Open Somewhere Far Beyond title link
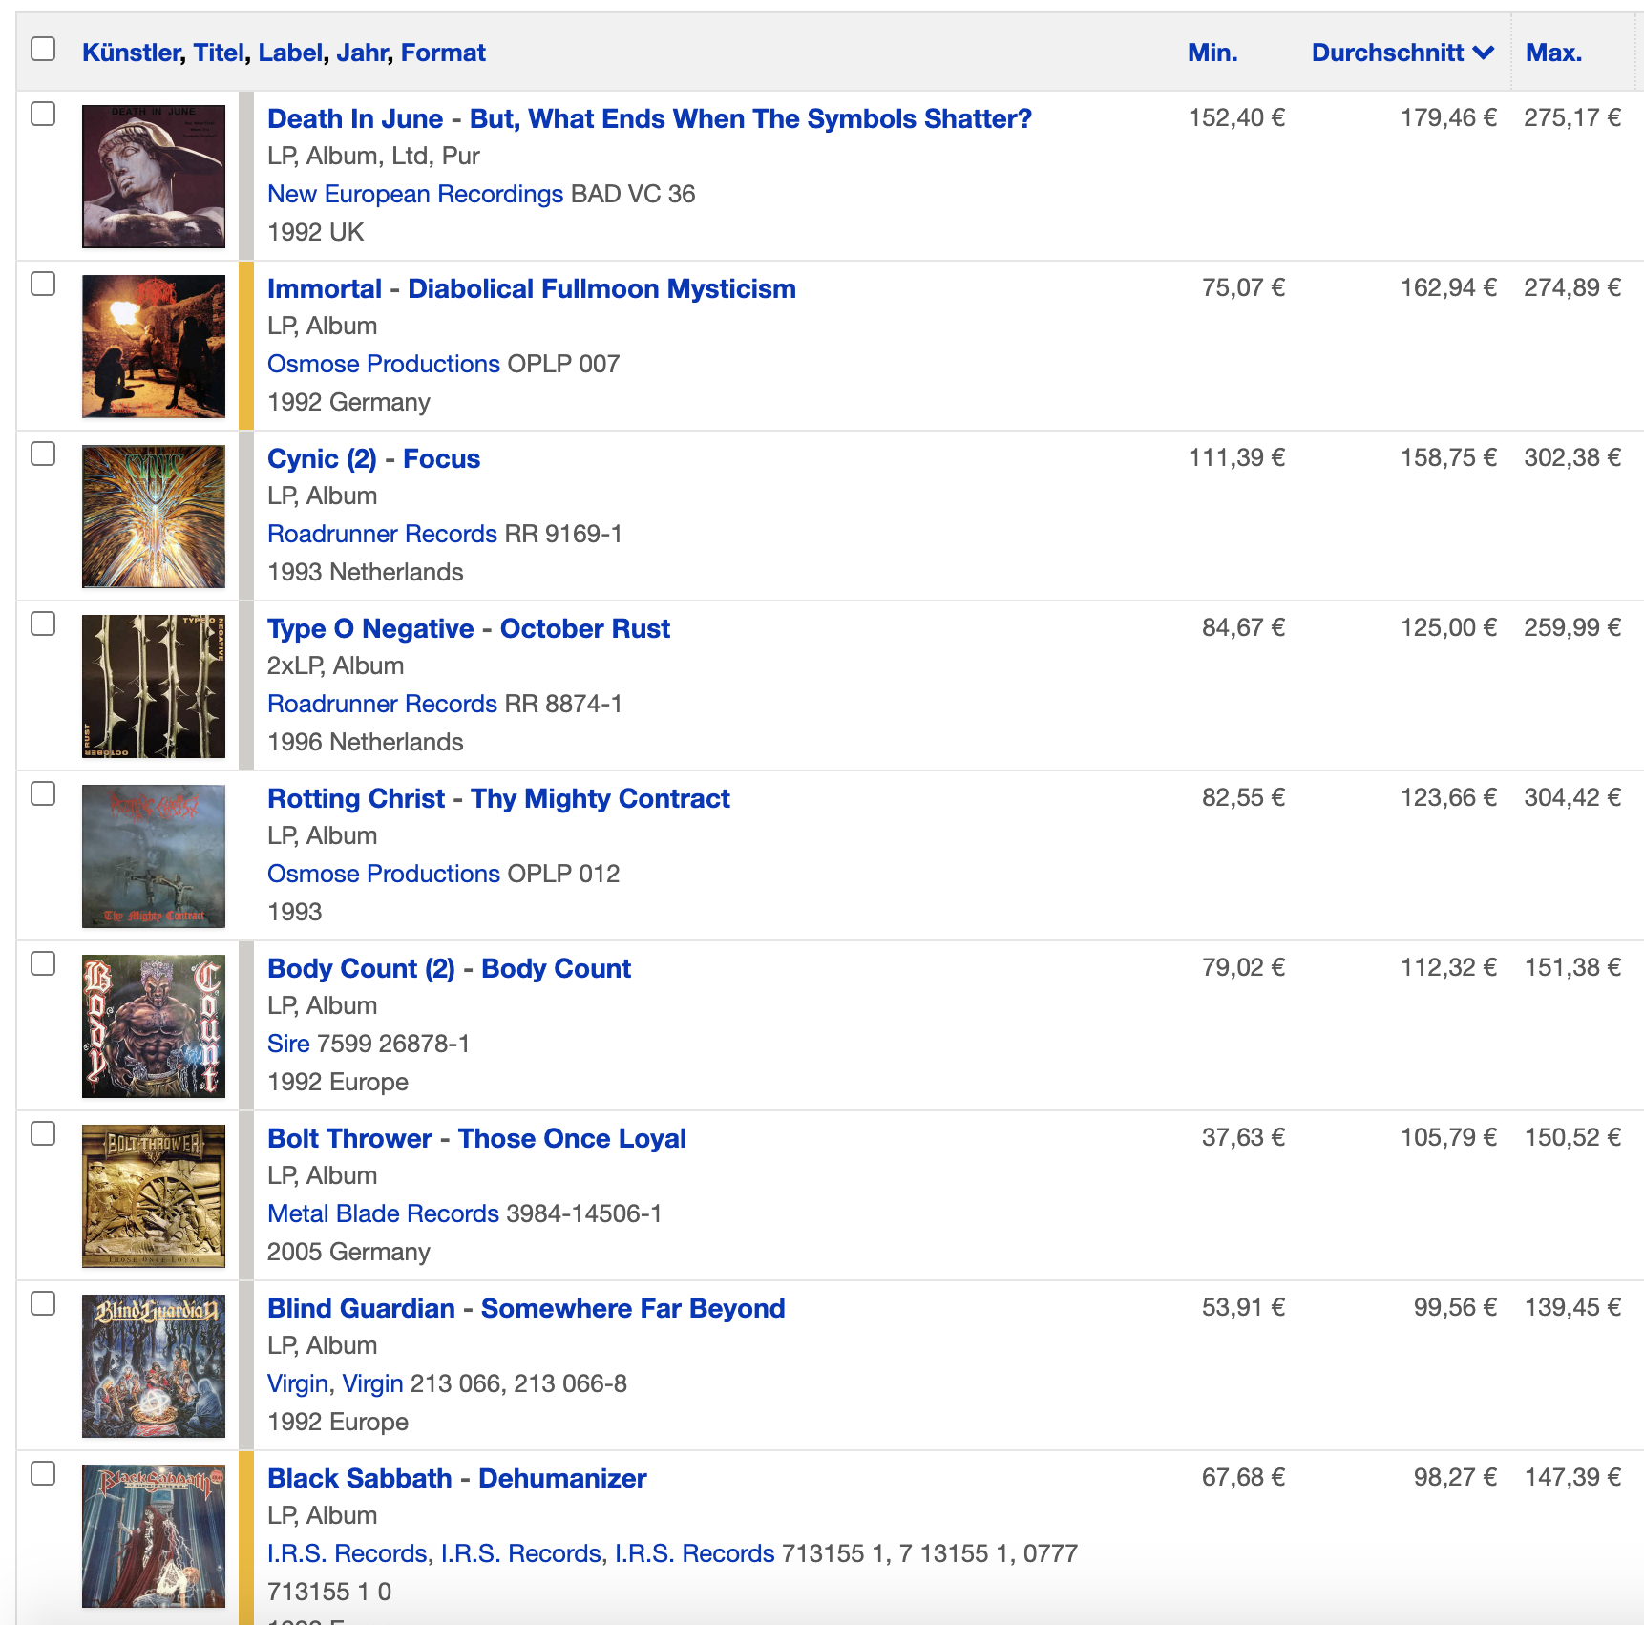This screenshot has height=1625, width=1644. (633, 1308)
